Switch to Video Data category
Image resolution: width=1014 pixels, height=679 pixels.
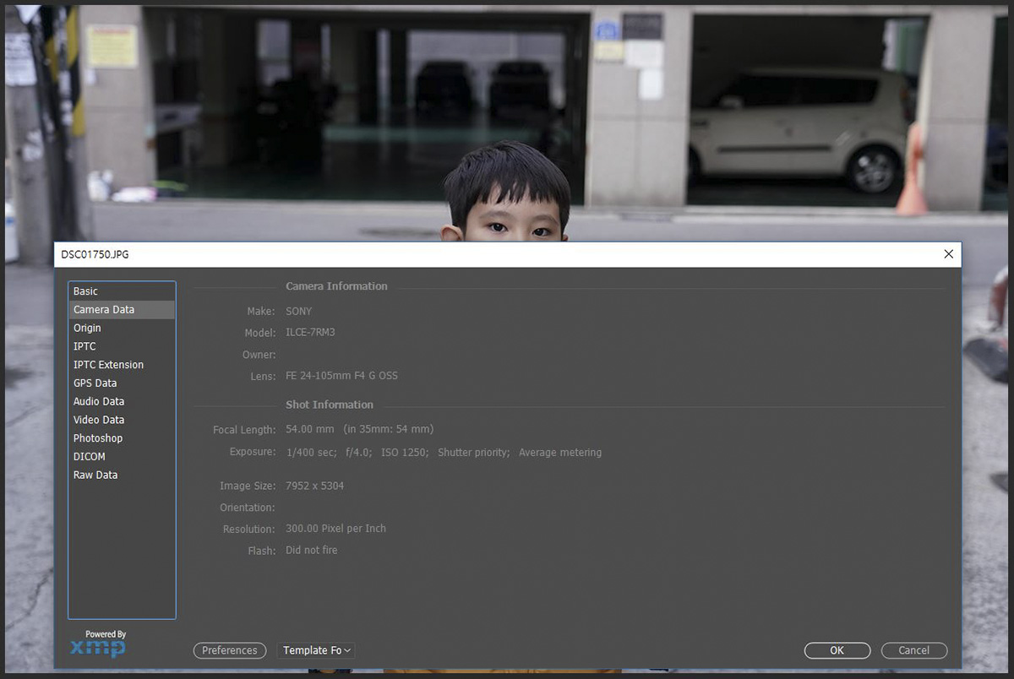[x=122, y=420]
